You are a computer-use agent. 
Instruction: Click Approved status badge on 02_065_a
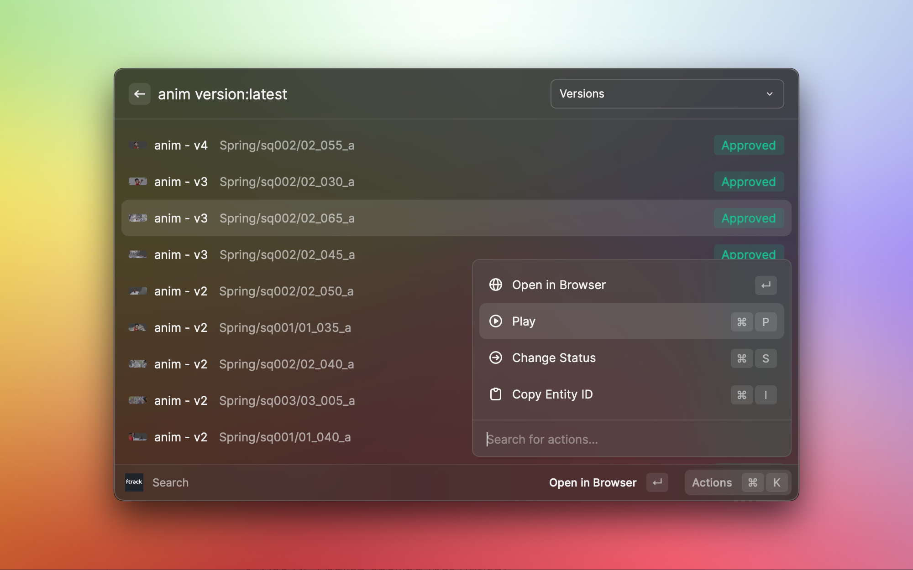coord(748,218)
